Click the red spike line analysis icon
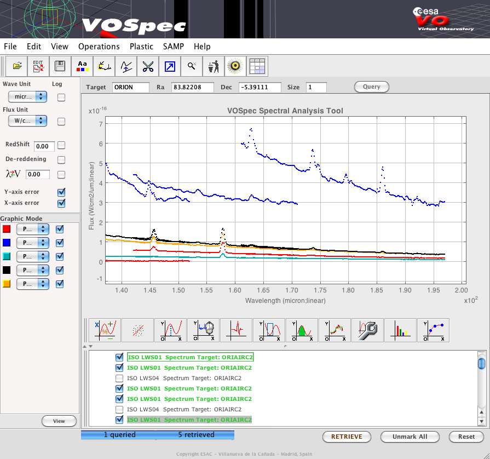 [x=237, y=330]
